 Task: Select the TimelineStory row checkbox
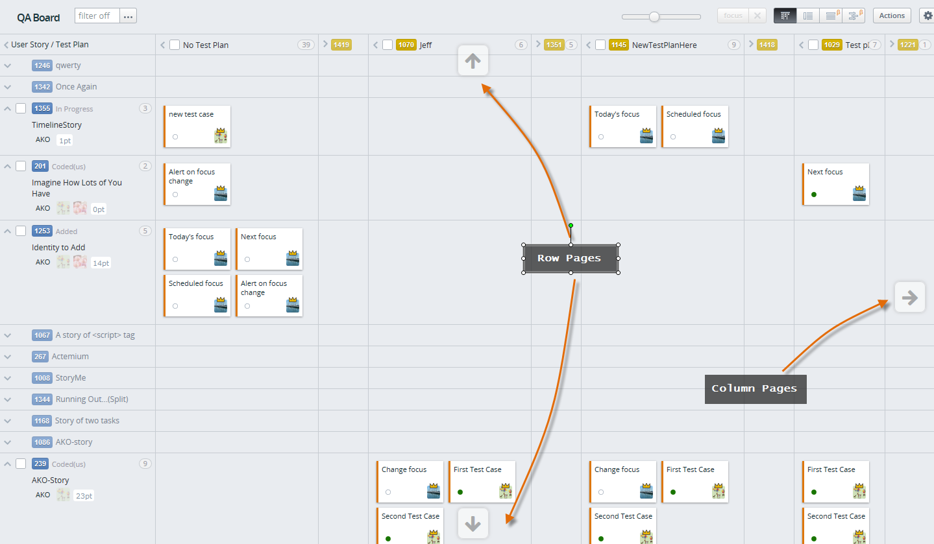(x=21, y=108)
